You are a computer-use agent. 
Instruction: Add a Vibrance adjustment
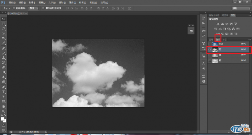tap(236, 24)
